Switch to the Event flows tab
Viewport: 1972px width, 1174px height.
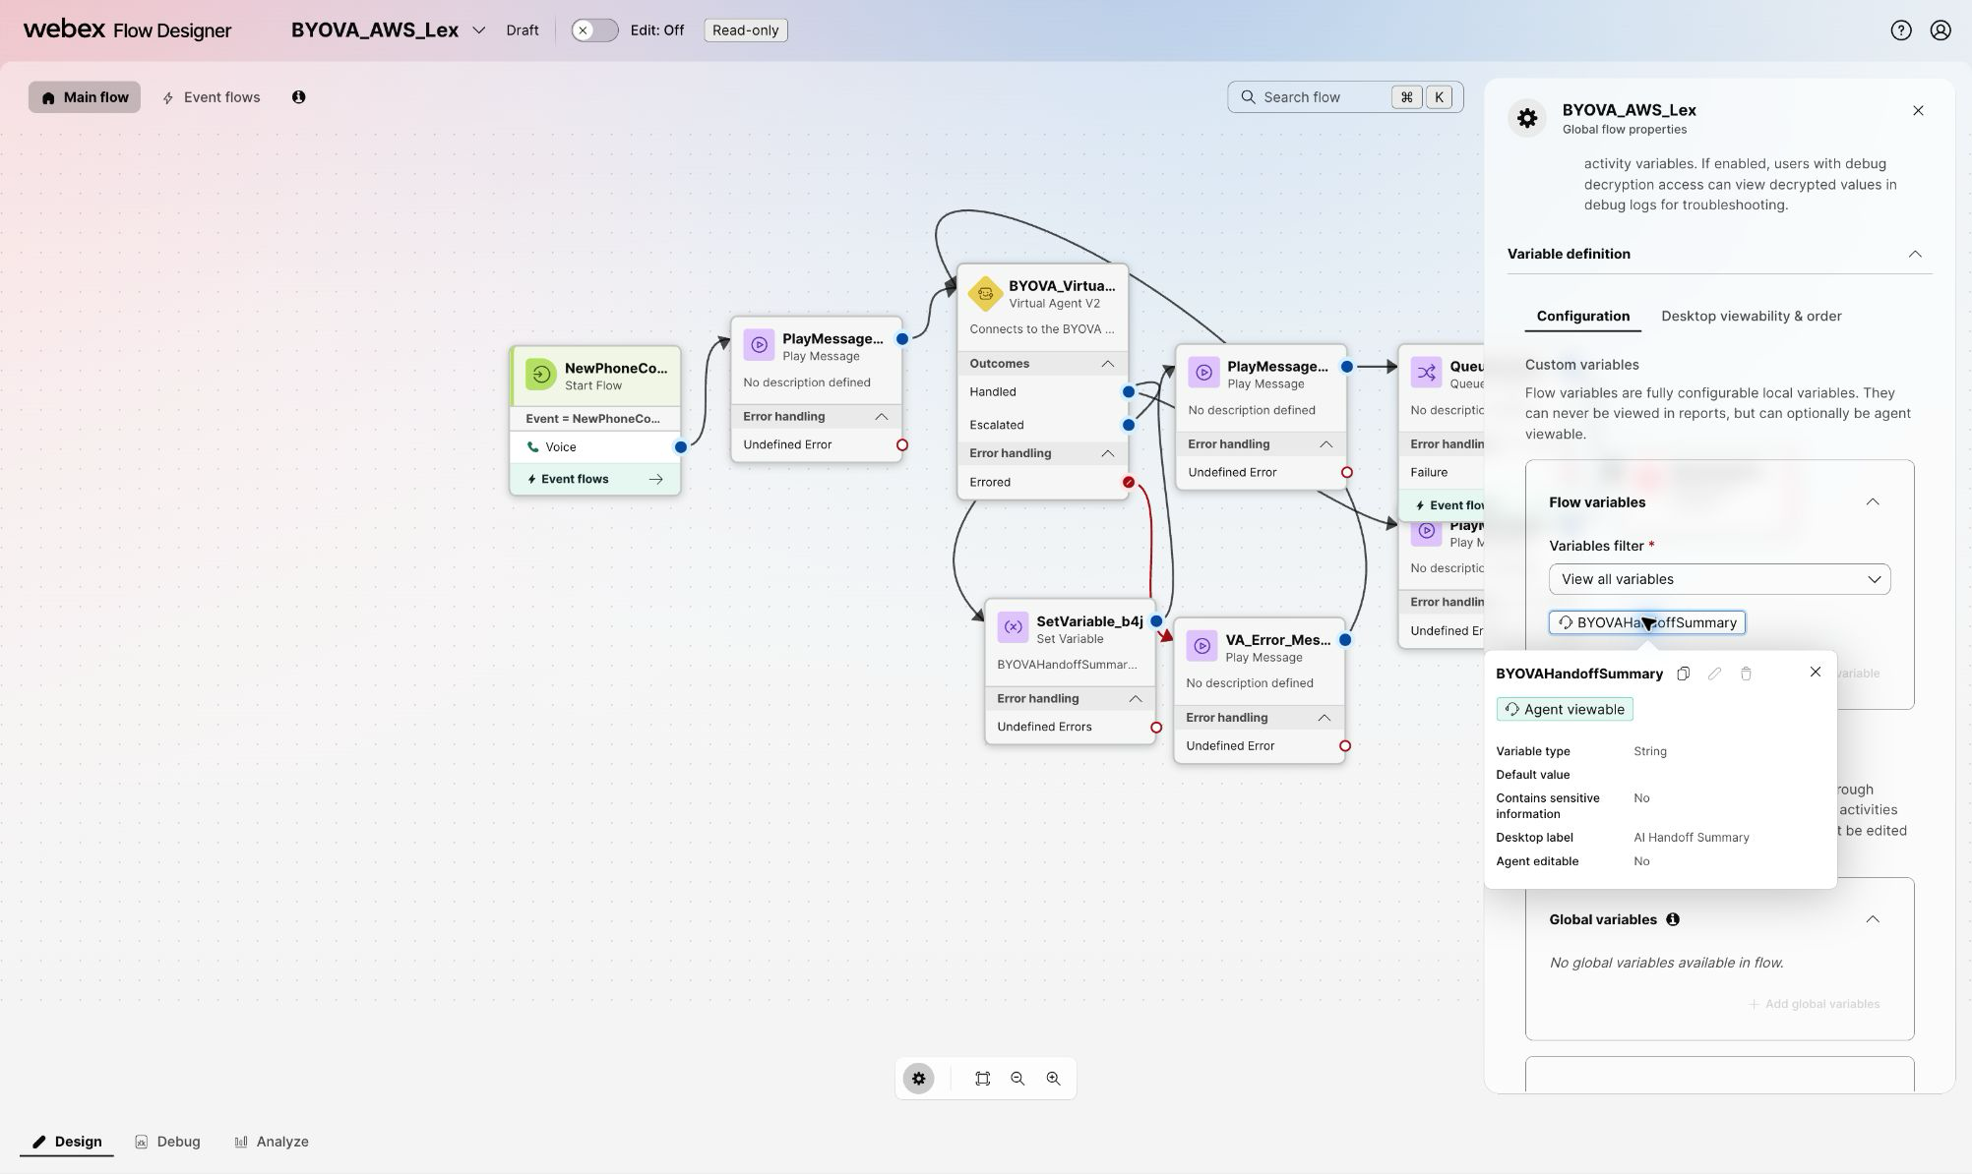[212, 97]
